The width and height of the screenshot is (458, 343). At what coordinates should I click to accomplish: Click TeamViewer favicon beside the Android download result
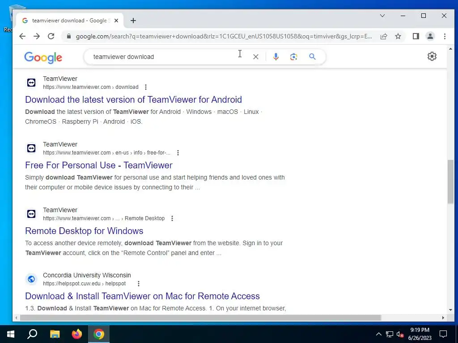31,83
